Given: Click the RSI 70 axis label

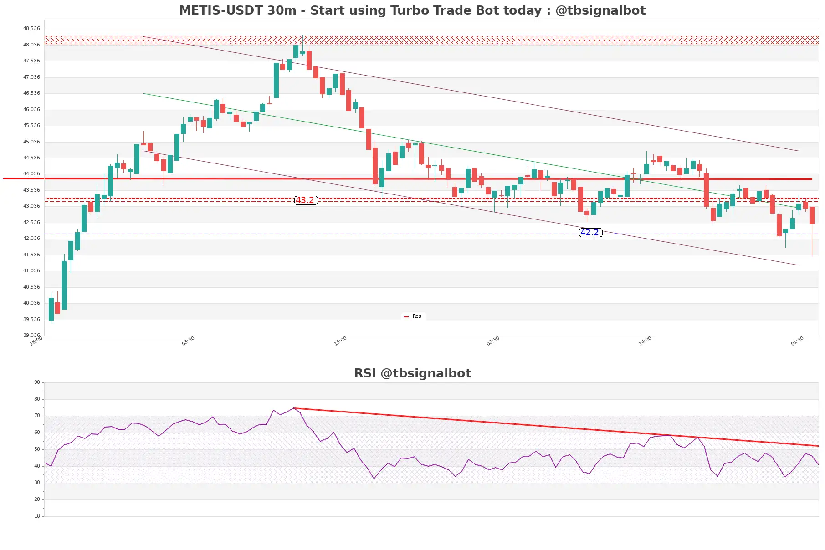Looking at the screenshot, I should [x=37, y=416].
